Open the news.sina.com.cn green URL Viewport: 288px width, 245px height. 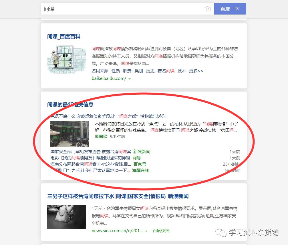(117, 231)
